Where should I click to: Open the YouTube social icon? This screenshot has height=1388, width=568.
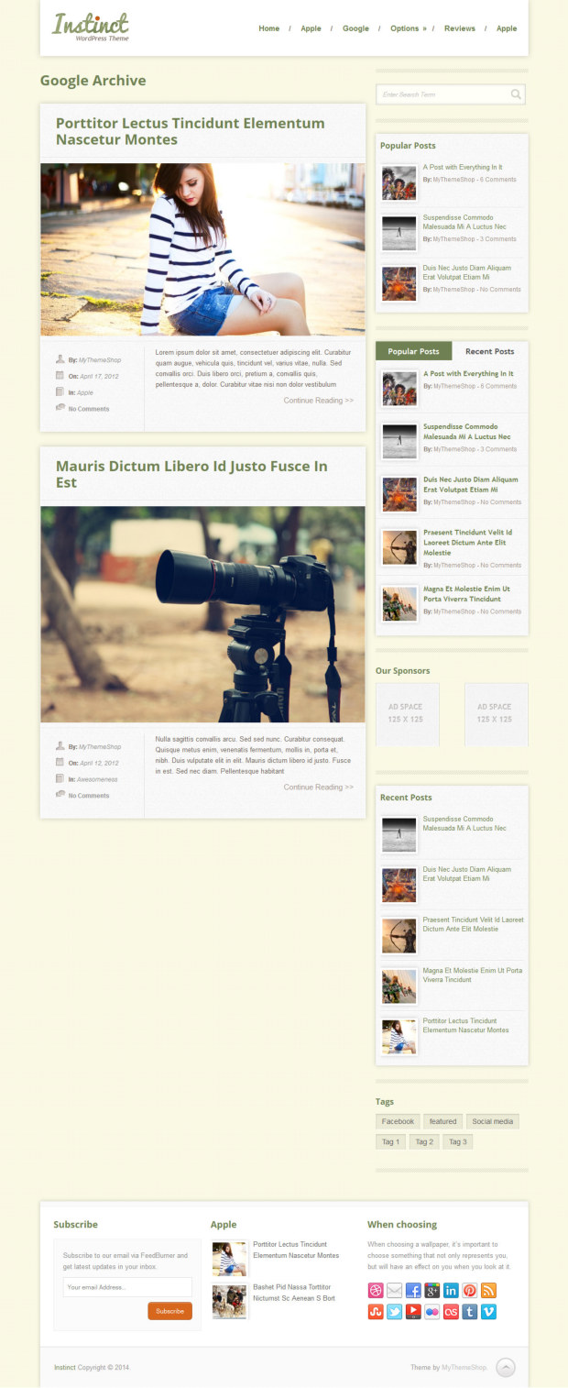(413, 1311)
